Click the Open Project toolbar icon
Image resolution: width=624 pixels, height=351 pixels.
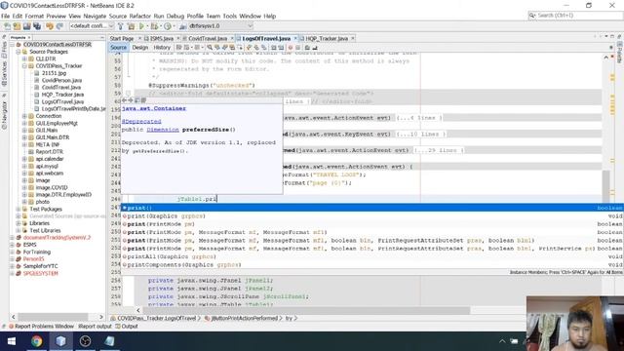pyautogui.click(x=26, y=26)
